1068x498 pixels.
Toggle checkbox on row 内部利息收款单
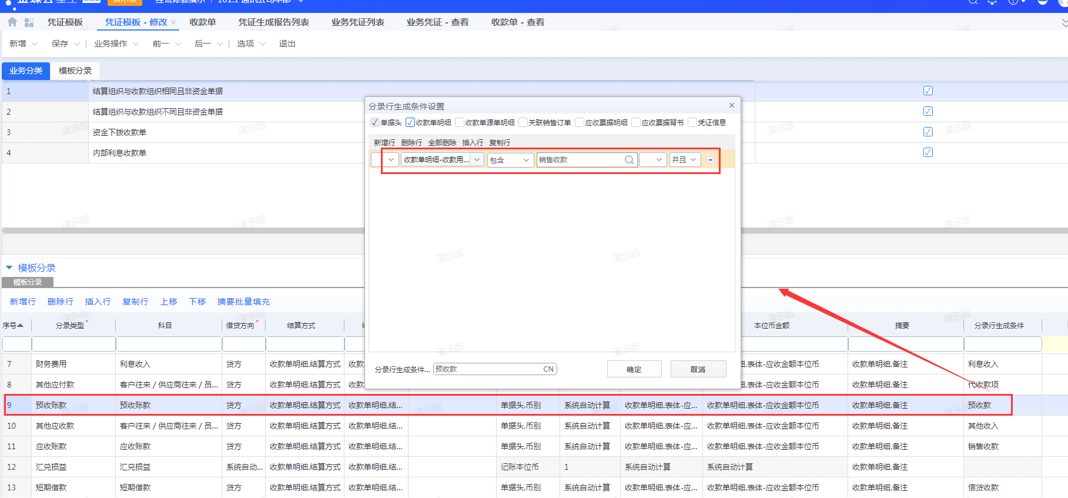[x=928, y=152]
